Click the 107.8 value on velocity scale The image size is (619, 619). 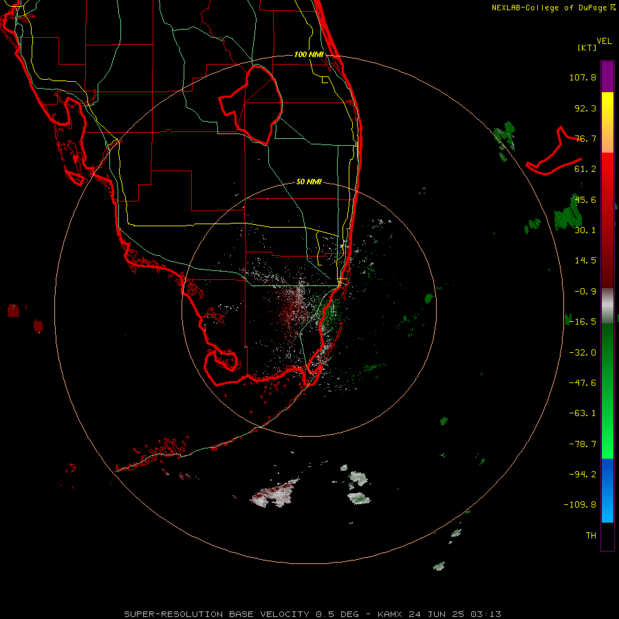pyautogui.click(x=583, y=77)
